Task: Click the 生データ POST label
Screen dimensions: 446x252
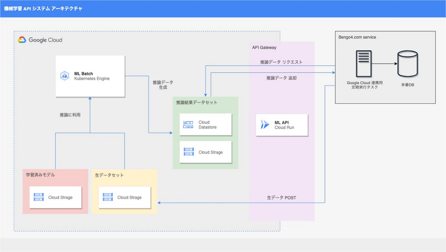Action: 281,198
